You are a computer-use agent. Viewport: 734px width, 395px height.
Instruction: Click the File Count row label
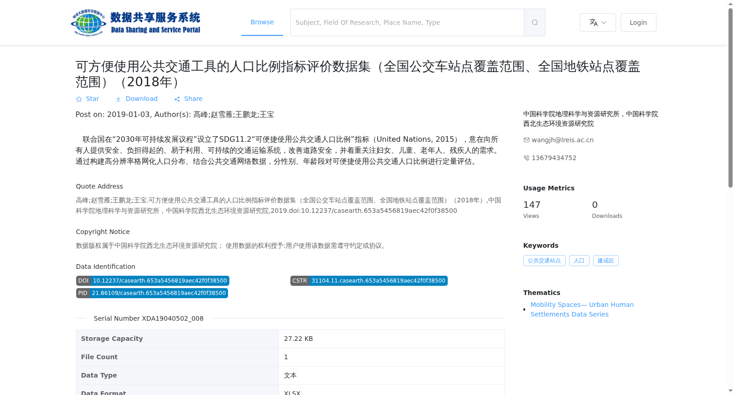pyautogui.click(x=99, y=357)
